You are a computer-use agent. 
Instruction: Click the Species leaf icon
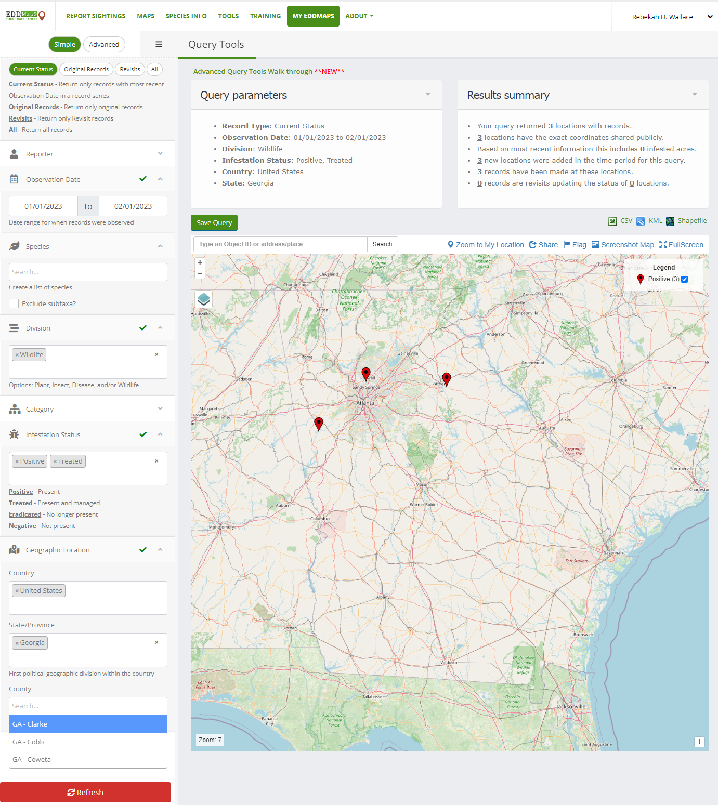14,246
